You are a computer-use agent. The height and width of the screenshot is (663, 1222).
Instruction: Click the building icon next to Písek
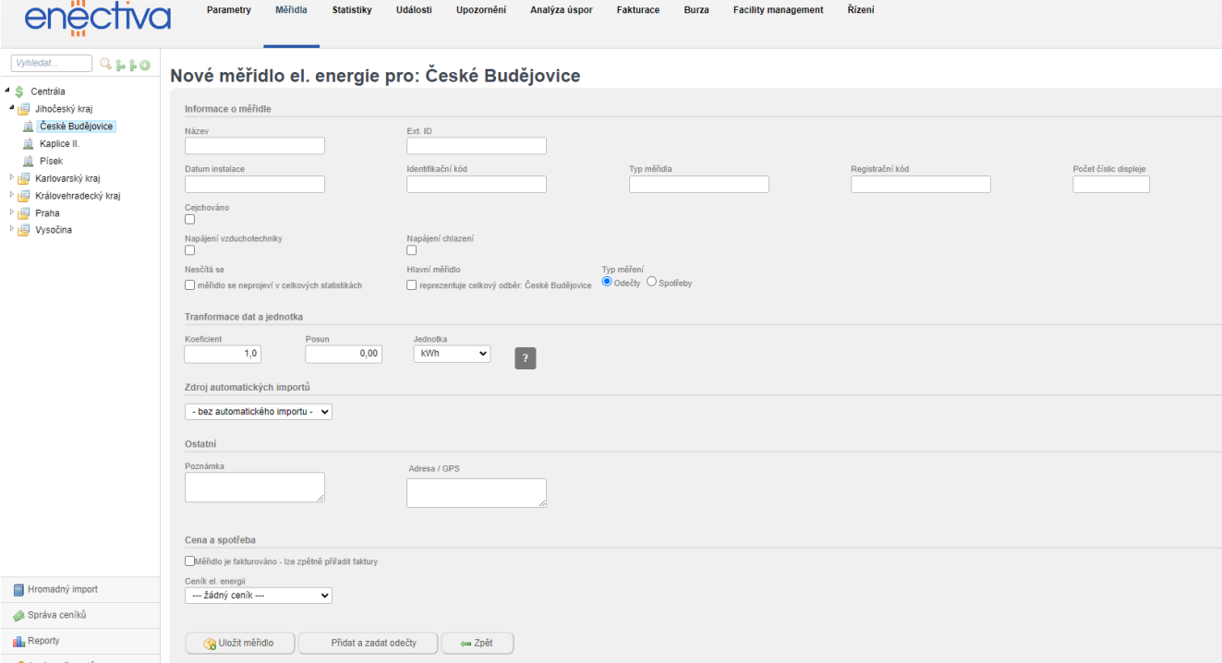[28, 161]
